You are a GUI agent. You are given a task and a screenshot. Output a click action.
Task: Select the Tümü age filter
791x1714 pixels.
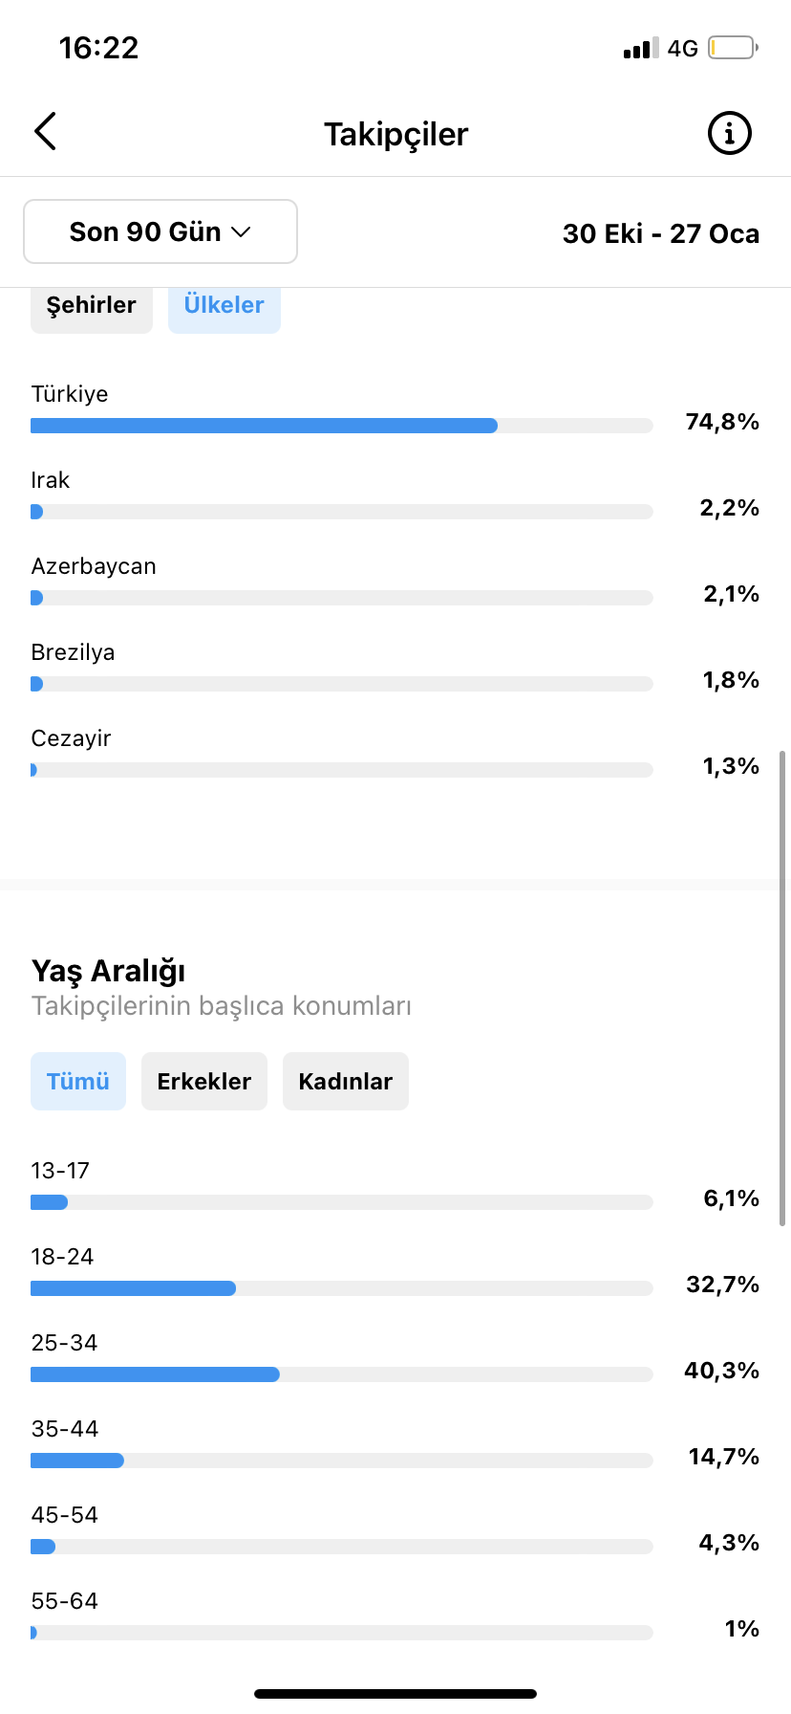pos(78,1082)
